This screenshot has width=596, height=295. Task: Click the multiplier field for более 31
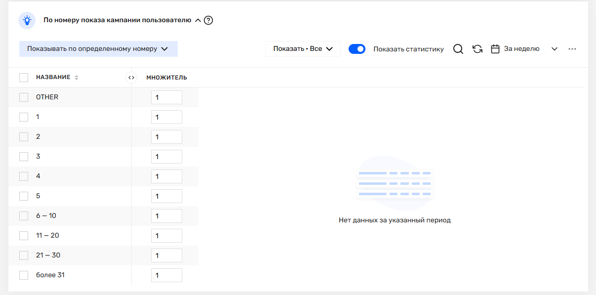coord(166,275)
